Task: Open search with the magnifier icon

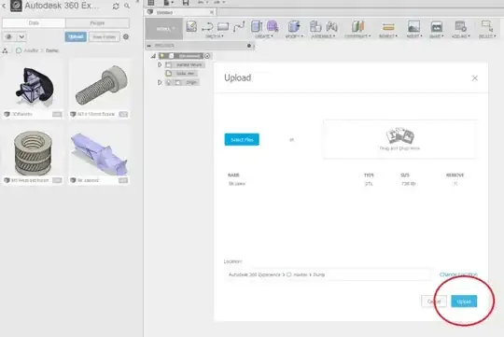Action: click(x=127, y=6)
